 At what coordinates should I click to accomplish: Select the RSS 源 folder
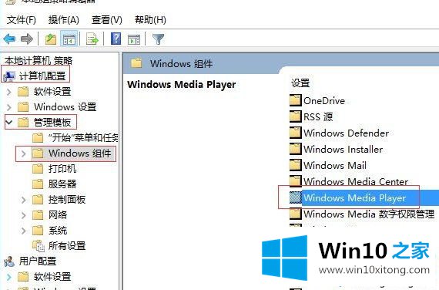pos(318,116)
